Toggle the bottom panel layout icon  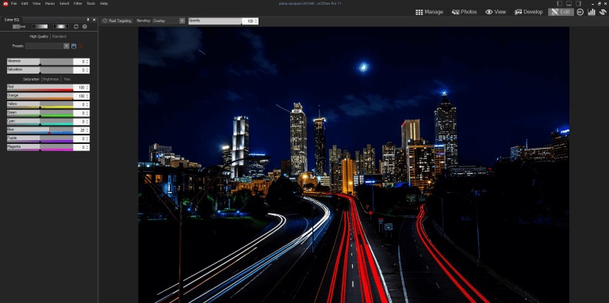click(569, 3)
